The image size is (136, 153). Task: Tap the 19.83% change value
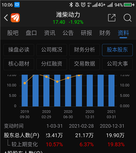[x=116, y=144]
